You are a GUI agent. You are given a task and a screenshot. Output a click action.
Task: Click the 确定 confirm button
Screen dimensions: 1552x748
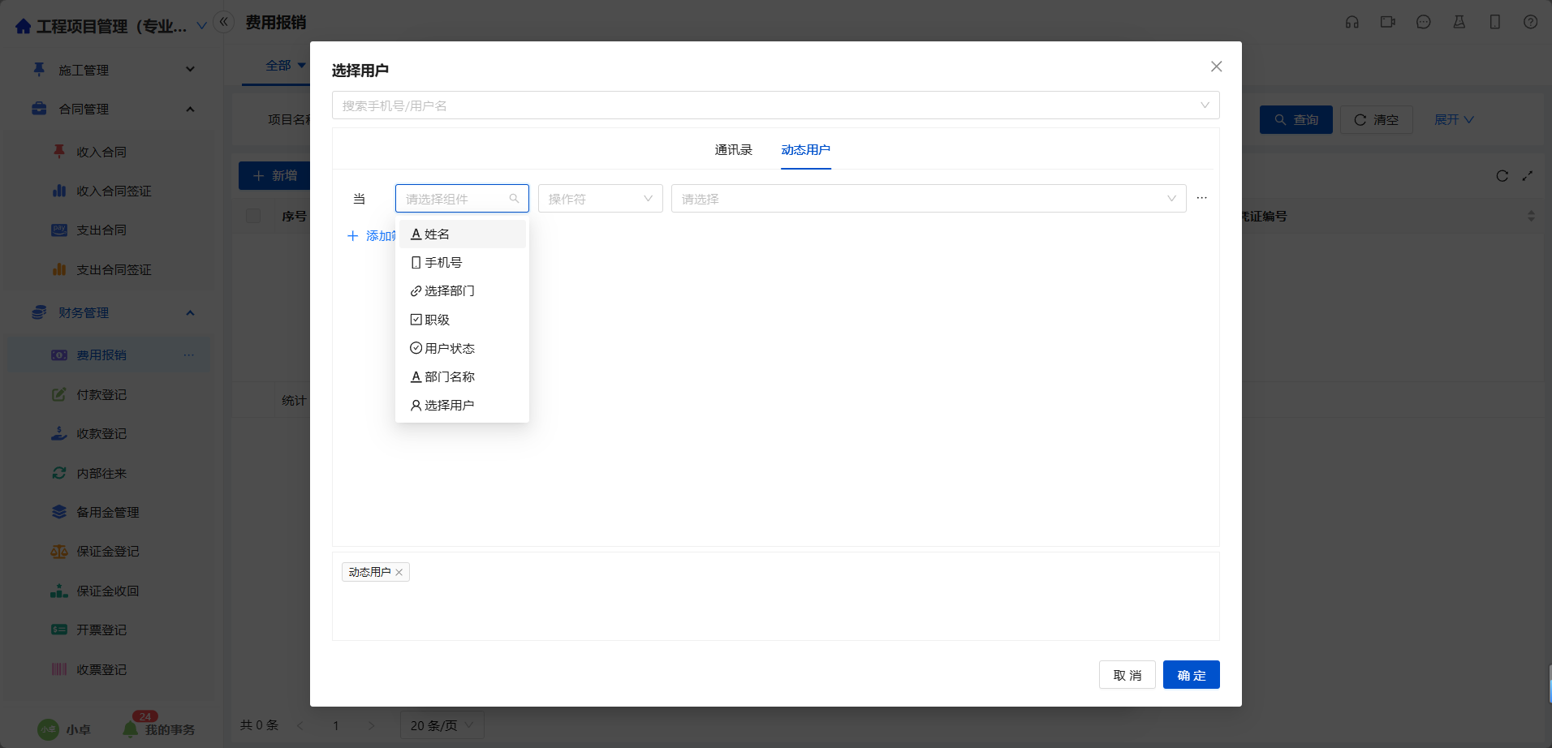point(1191,675)
